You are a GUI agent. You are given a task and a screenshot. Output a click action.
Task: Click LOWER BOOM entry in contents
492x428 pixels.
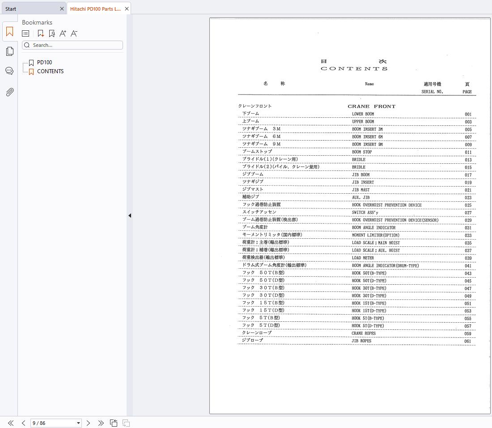pos(363,114)
